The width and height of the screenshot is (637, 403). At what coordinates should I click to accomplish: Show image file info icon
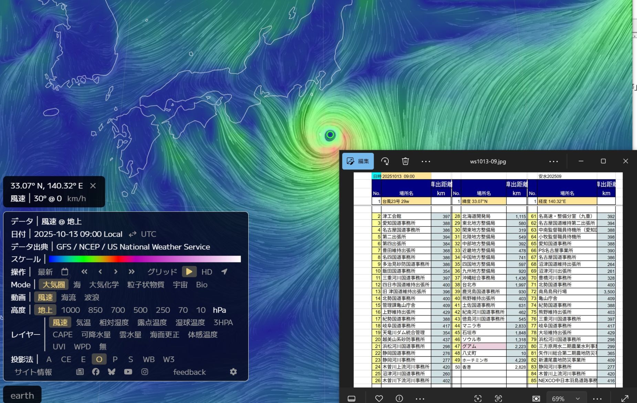[x=399, y=399]
